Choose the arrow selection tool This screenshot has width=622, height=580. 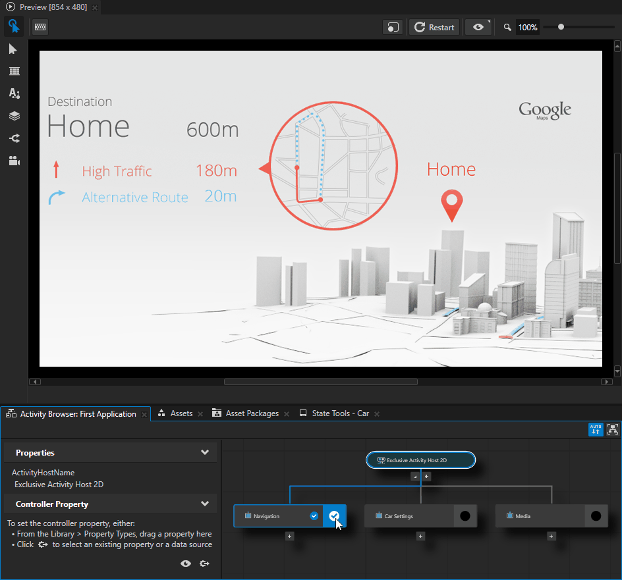(13, 49)
